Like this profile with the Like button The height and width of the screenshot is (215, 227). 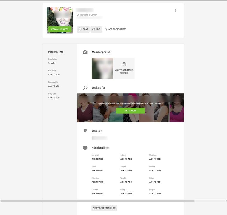96,29
